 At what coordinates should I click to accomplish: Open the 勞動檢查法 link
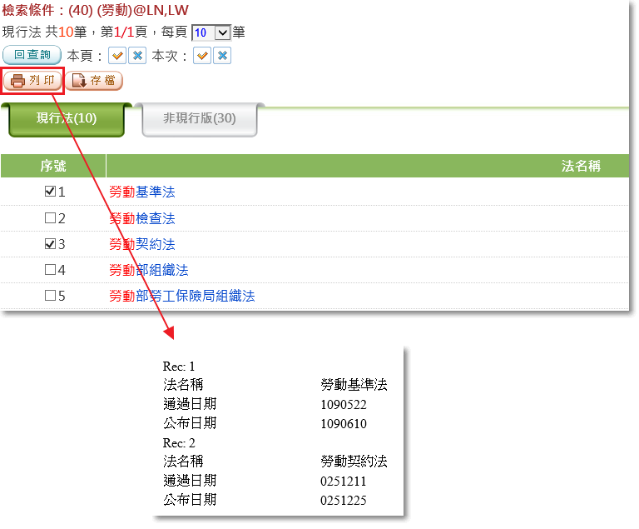point(142,218)
